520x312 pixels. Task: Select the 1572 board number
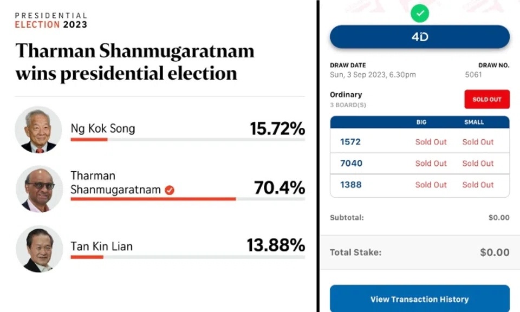pos(350,142)
